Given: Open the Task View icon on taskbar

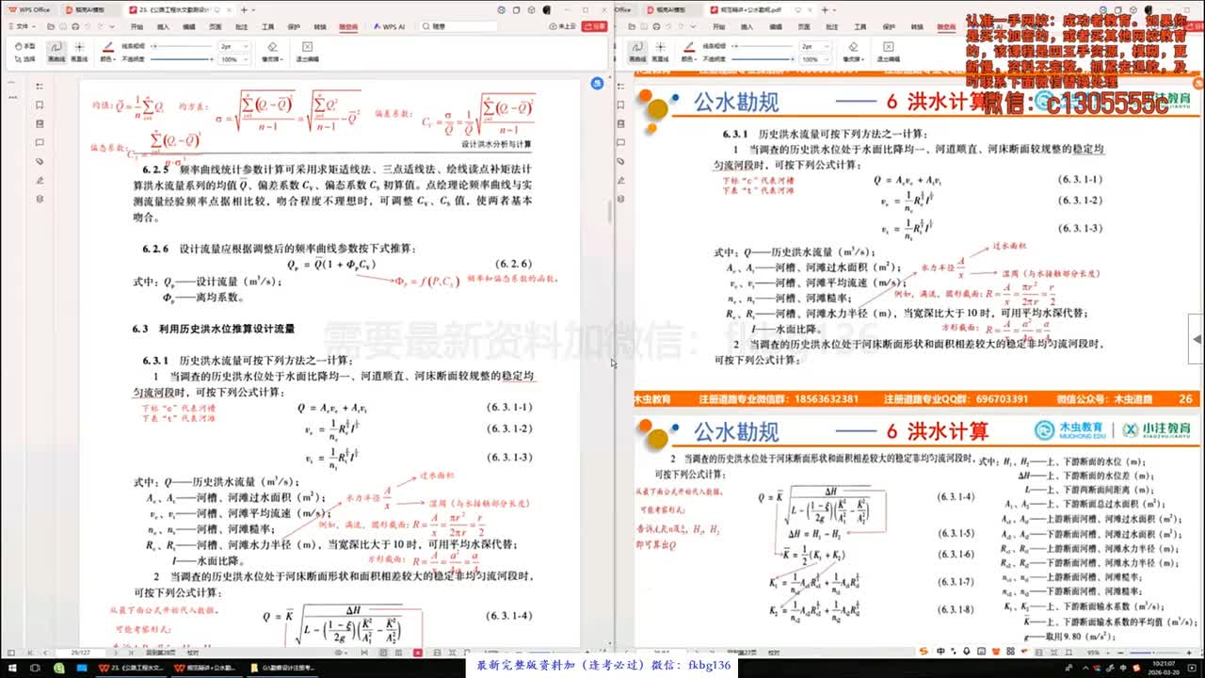Looking at the screenshot, I should (x=35, y=668).
